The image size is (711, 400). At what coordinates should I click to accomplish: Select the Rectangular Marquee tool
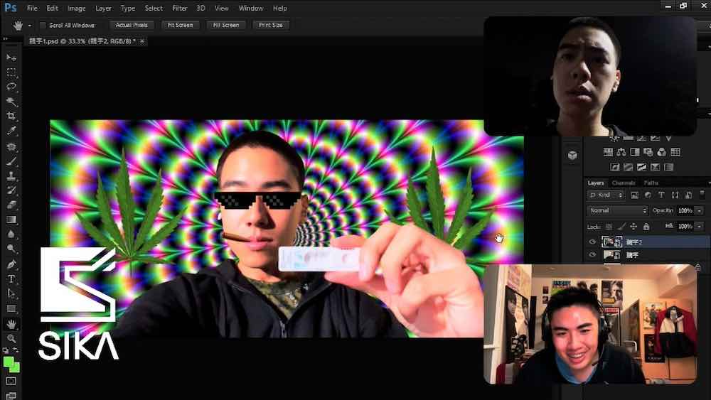tap(11, 72)
